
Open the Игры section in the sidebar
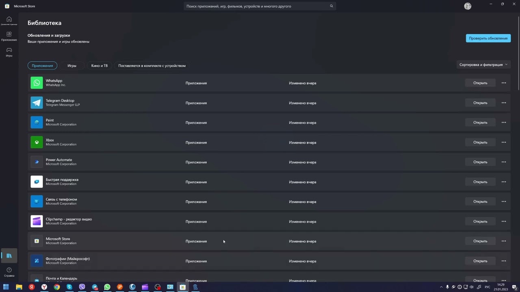coord(9,52)
